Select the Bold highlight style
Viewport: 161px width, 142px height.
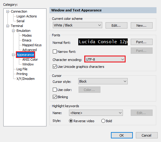tap(103, 121)
